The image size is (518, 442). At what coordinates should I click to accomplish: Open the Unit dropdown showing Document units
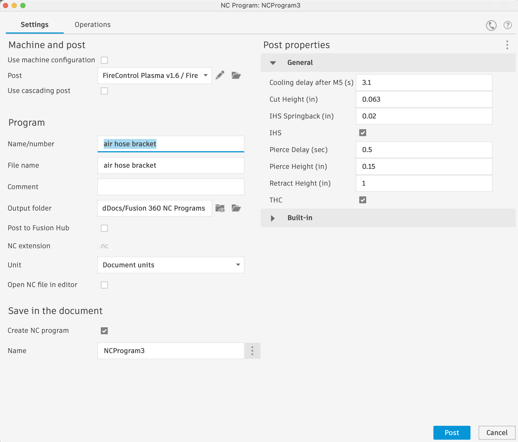(171, 265)
